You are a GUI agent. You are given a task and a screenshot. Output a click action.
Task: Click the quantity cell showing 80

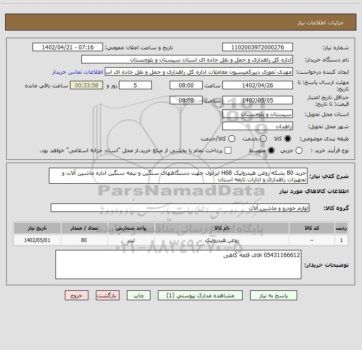[x=84, y=240]
